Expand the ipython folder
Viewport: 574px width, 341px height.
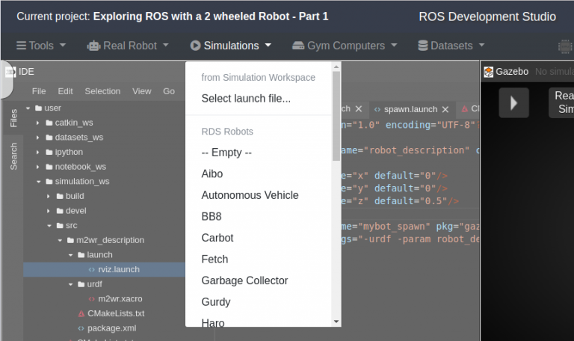coord(37,152)
